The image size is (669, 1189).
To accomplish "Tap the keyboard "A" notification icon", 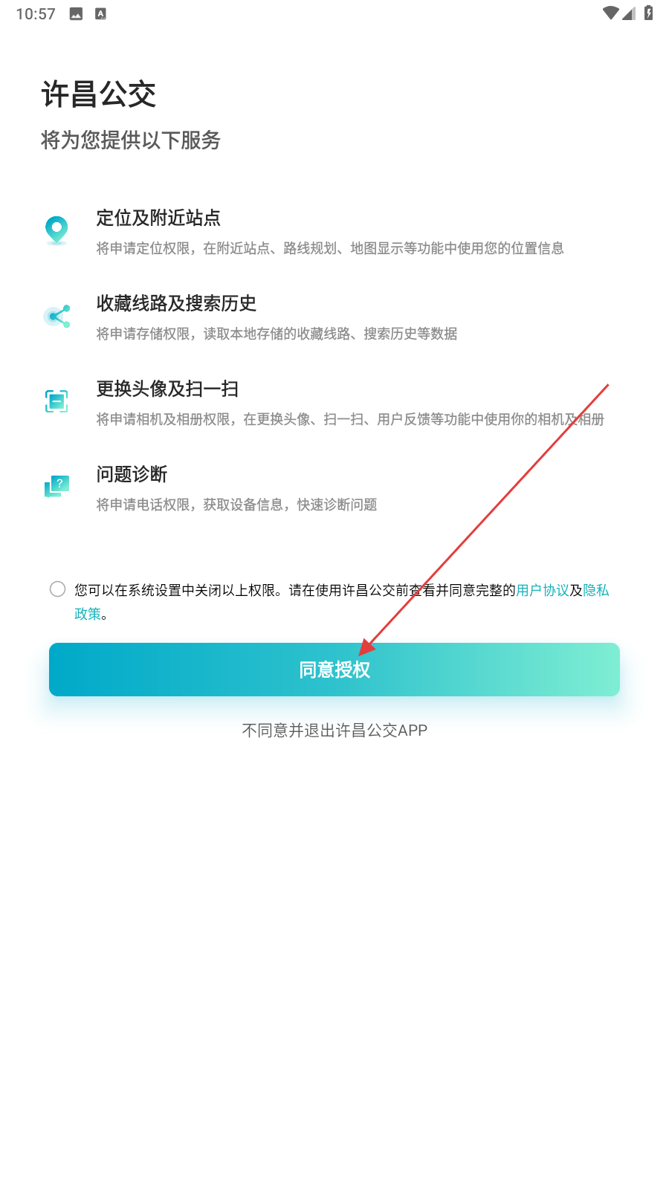I will coord(100,13).
